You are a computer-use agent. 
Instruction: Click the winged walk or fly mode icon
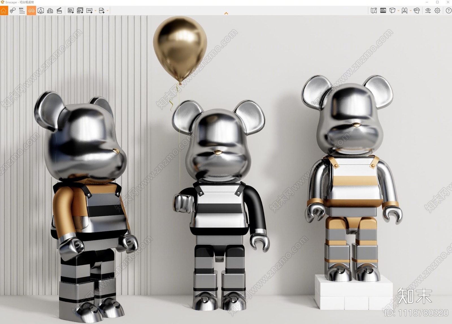point(405,11)
